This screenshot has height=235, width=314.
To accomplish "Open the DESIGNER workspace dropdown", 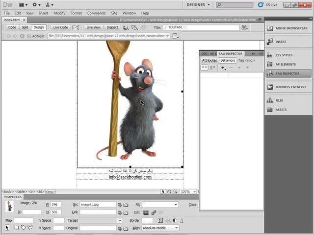I will 198,4.
